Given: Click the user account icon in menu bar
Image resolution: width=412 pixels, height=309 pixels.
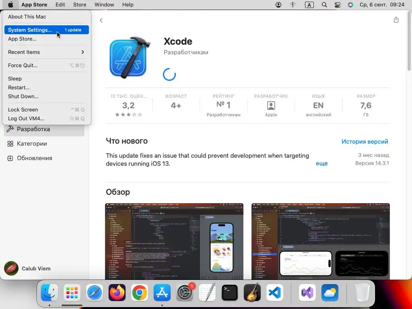Looking at the screenshot, I should [278, 5].
